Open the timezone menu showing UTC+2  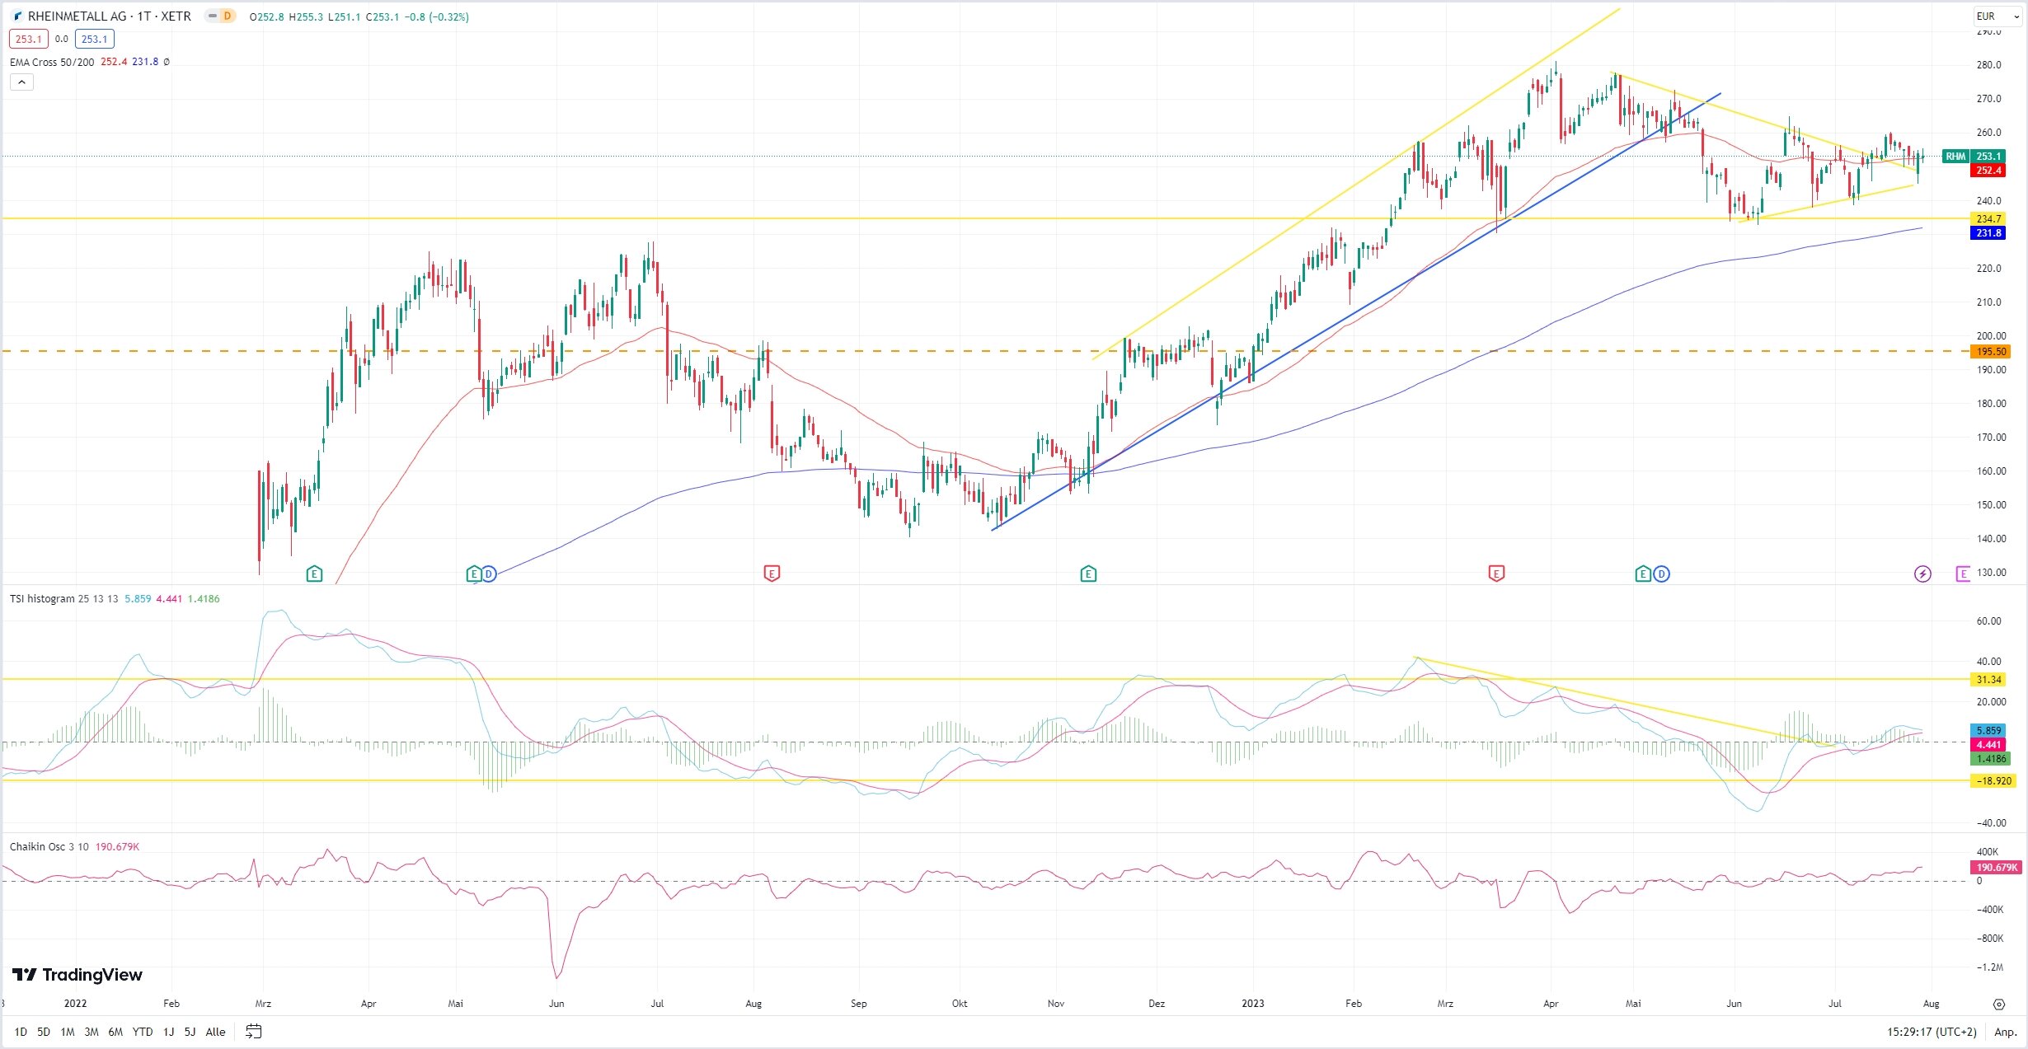coord(1932,1032)
